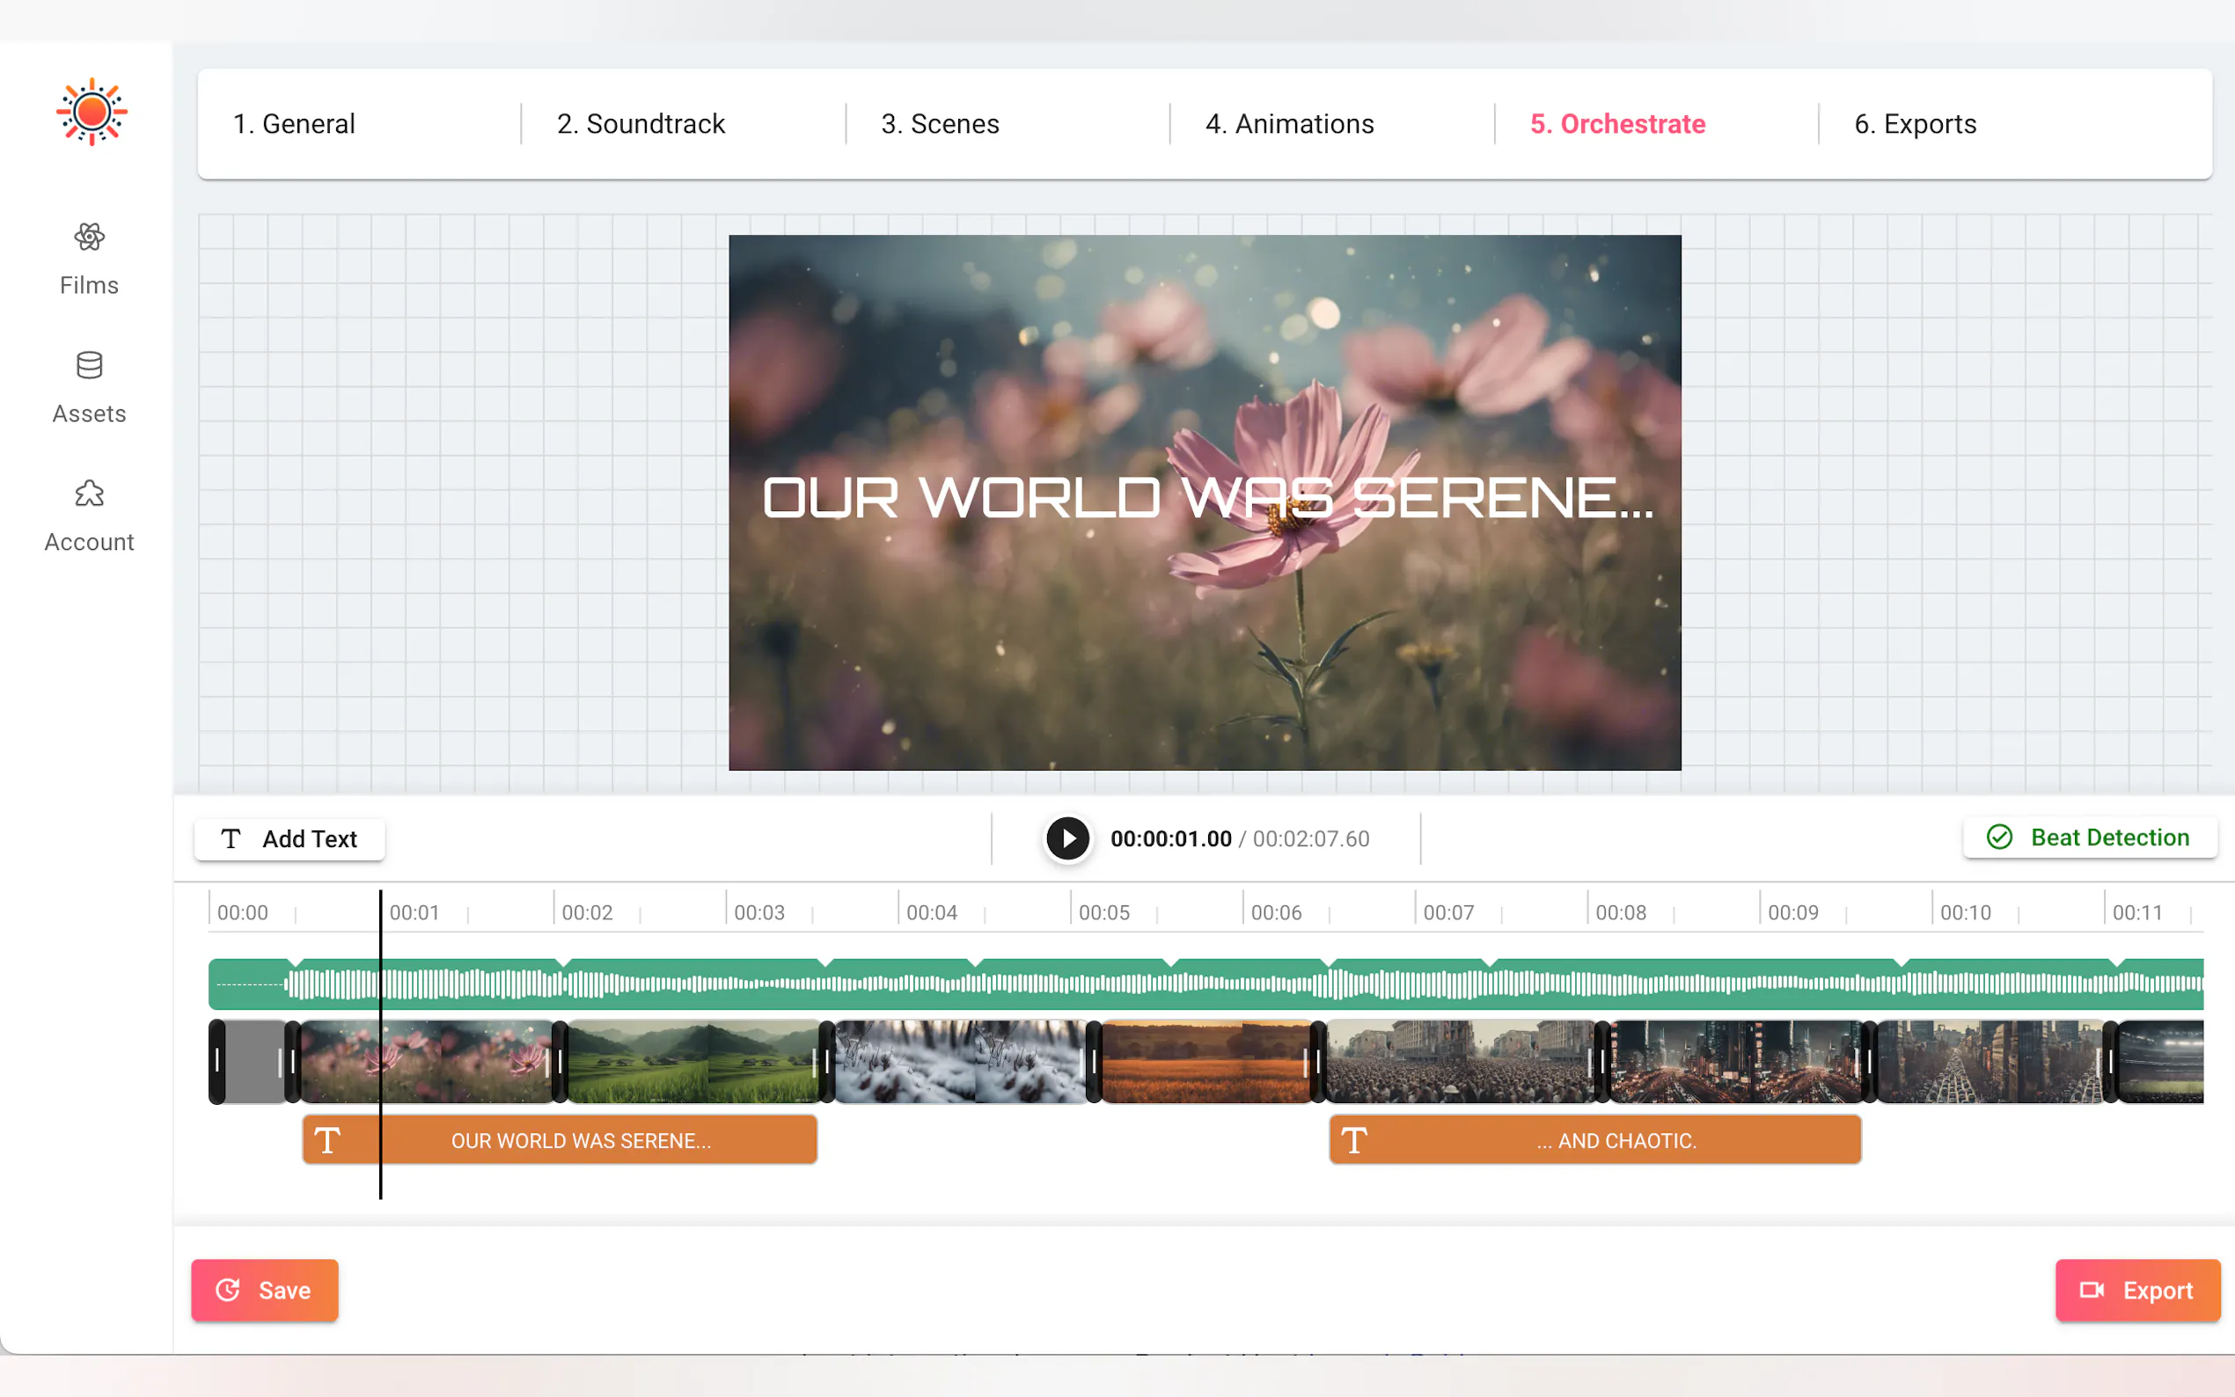Click T icon on SERENE text clip
This screenshot has width=2235, height=1397.
tap(327, 1140)
